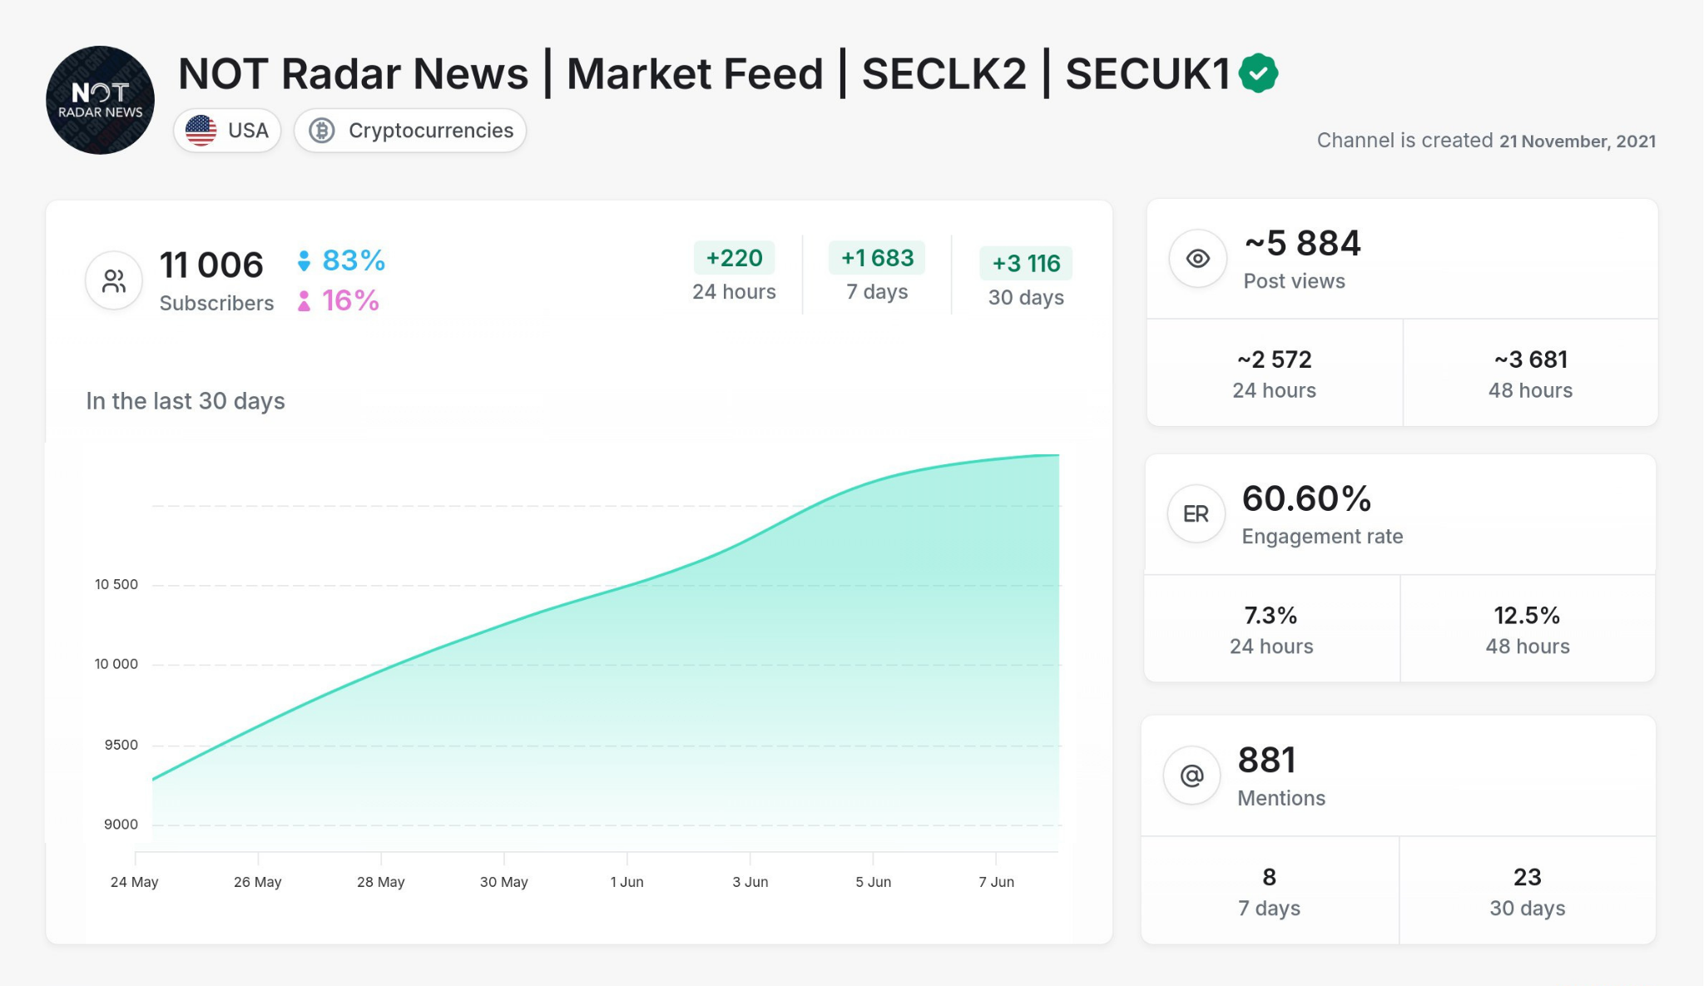
Task: Select the +220 24 hours growth badge
Action: (734, 258)
